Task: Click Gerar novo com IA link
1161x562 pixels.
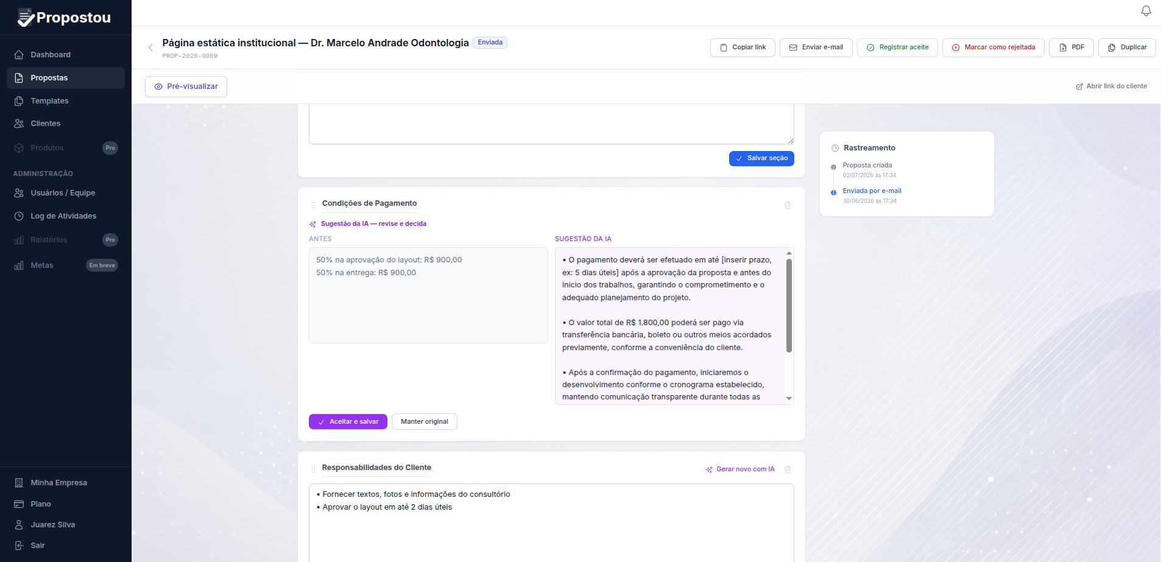Action: click(740, 469)
